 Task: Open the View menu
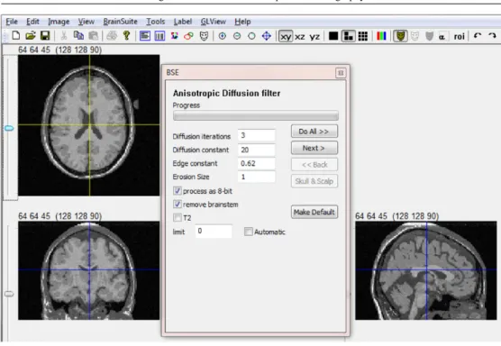pos(87,22)
